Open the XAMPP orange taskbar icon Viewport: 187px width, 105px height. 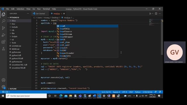pyautogui.click(x=114, y=96)
